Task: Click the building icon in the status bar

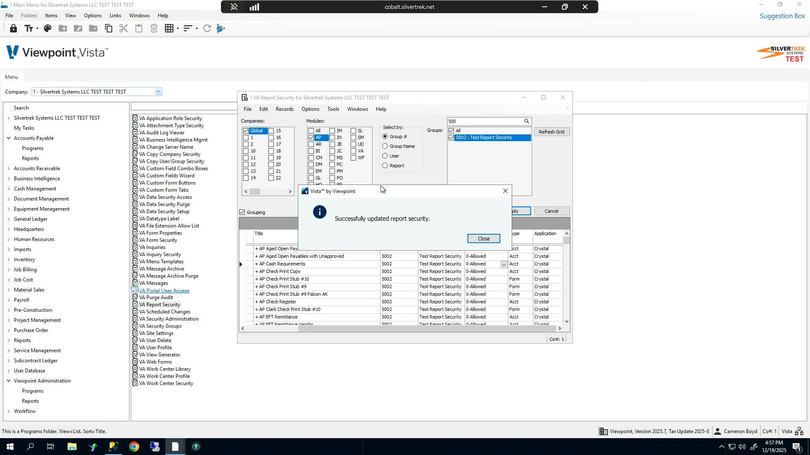Action: [x=604, y=431]
